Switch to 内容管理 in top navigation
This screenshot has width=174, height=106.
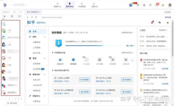tap(82, 5)
